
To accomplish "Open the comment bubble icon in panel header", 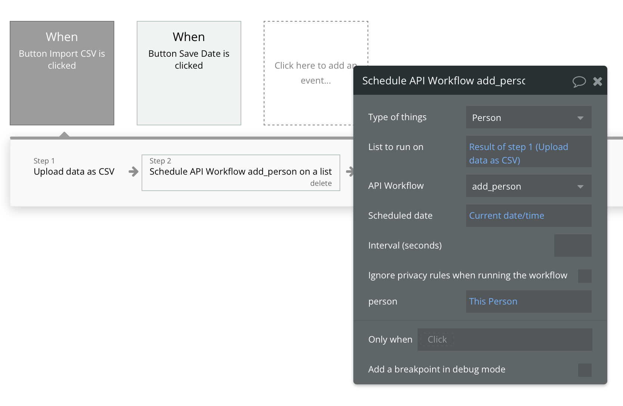I will point(579,81).
